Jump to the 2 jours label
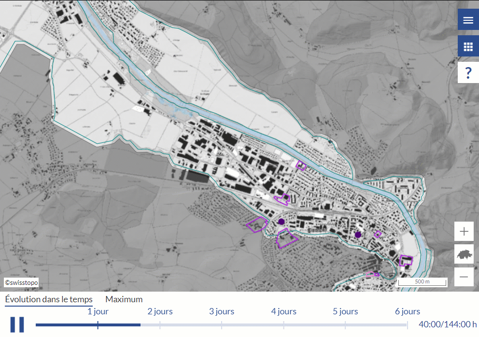This screenshot has width=479, height=337. tap(160, 311)
